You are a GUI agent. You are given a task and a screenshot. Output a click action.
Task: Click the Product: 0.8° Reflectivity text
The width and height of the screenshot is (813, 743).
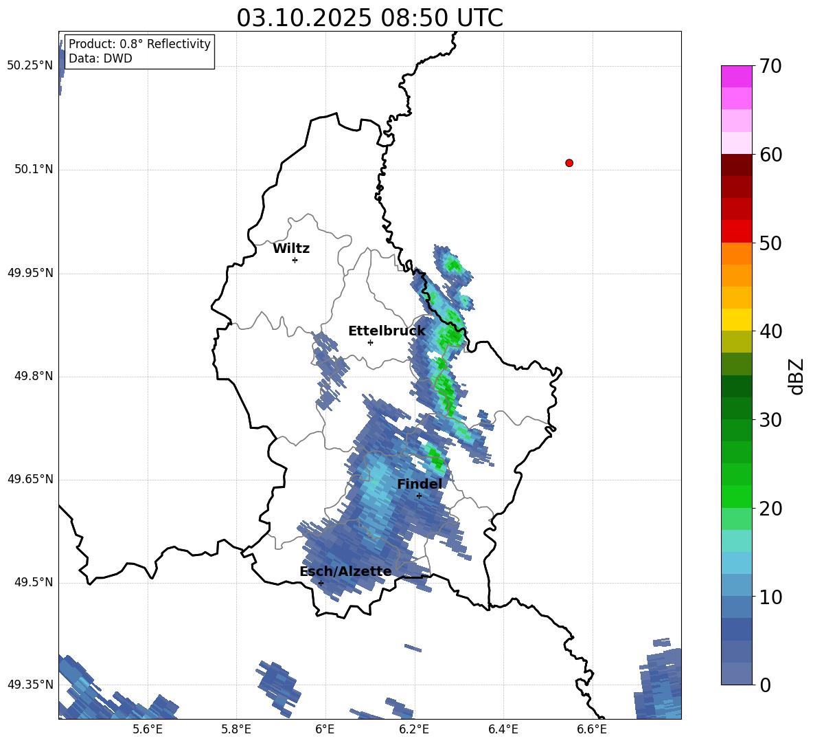pos(139,44)
